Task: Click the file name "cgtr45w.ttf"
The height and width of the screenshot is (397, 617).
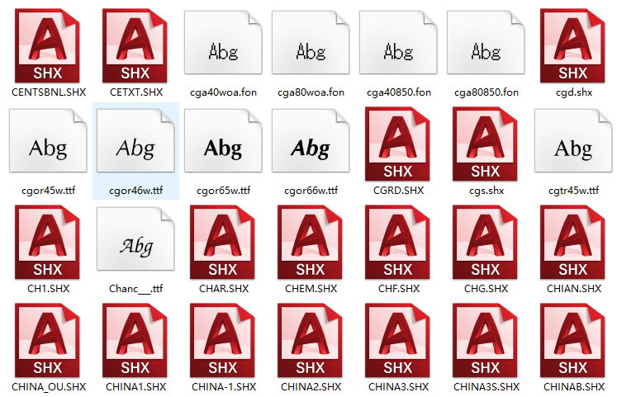Action: click(x=574, y=191)
